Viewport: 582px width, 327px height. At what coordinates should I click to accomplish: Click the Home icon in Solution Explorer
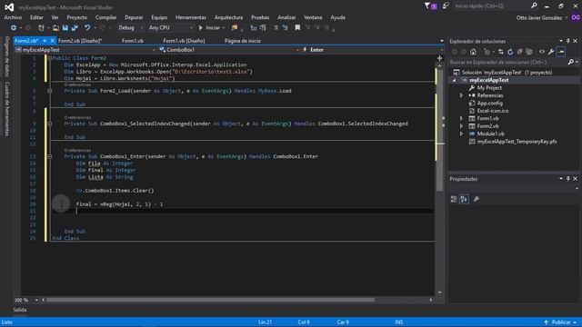point(473,52)
